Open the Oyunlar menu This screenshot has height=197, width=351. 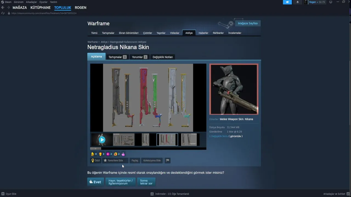click(43, 2)
